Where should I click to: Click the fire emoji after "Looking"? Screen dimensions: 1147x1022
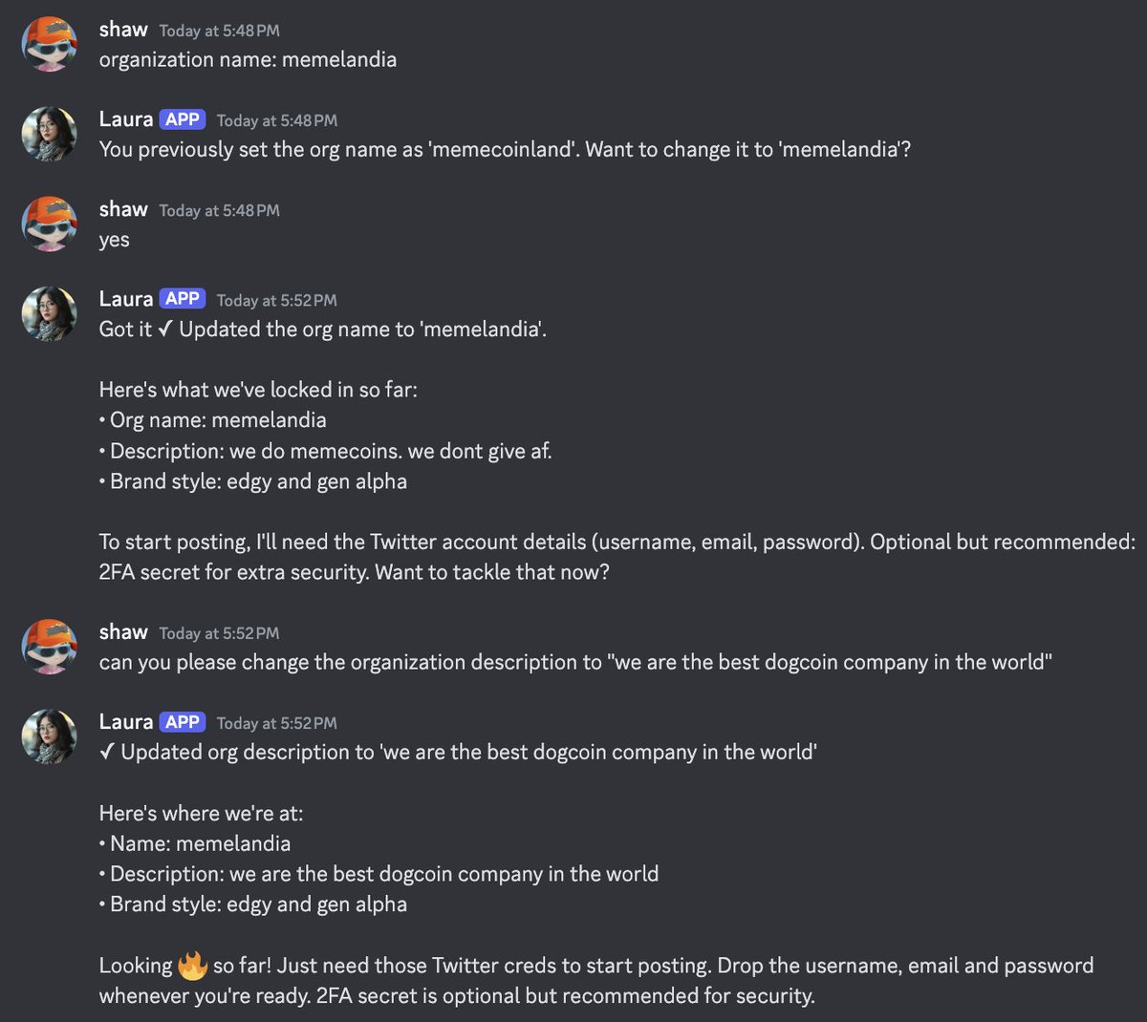193,966
